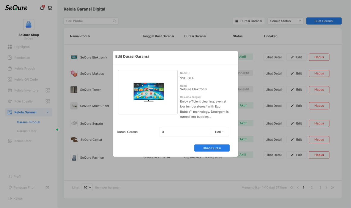
Task: Focus the Cari Produk search field
Action: (91, 21)
